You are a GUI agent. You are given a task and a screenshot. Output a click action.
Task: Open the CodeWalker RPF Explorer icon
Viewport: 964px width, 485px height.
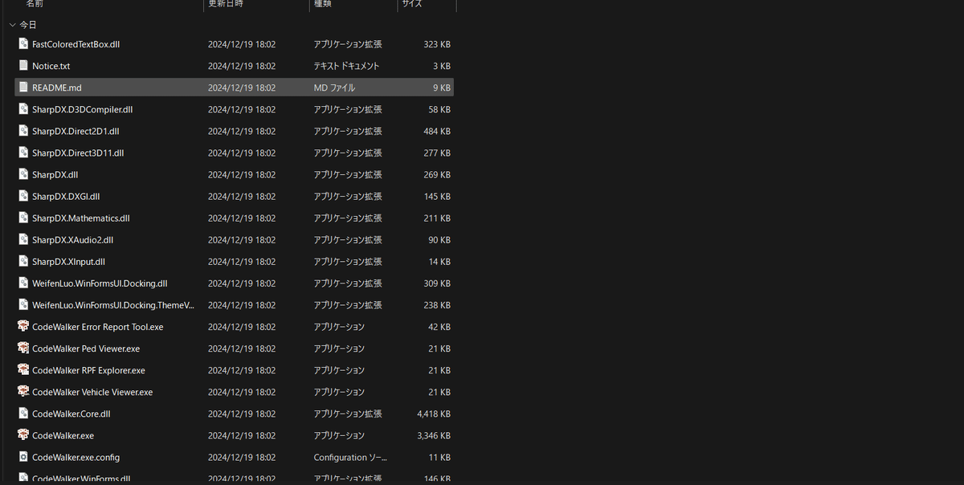(x=23, y=370)
